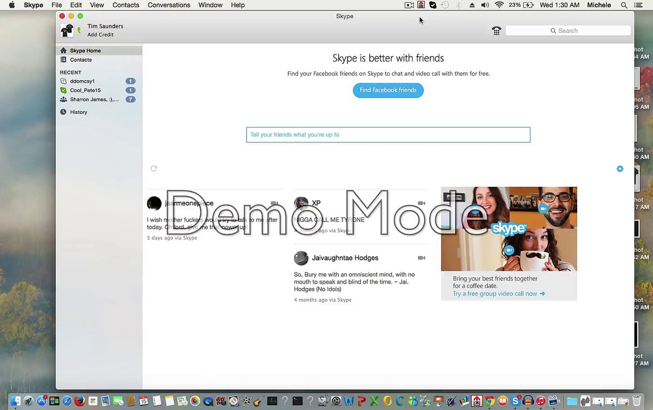Click Add Credit link
653x410 pixels.
point(100,35)
